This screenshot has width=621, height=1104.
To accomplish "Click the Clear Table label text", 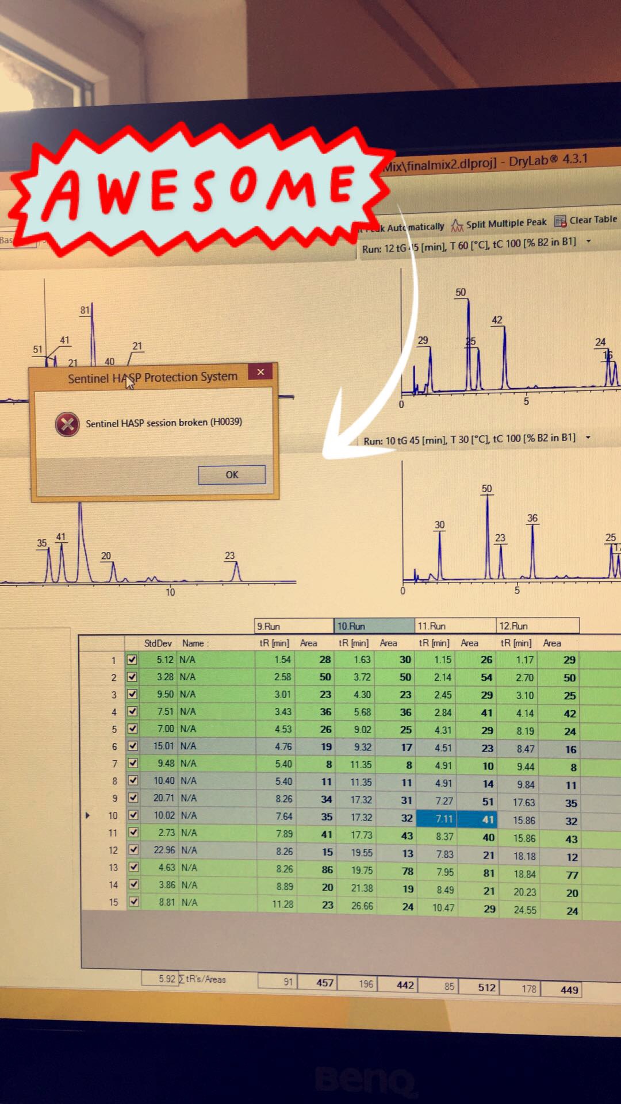I will tap(593, 219).
